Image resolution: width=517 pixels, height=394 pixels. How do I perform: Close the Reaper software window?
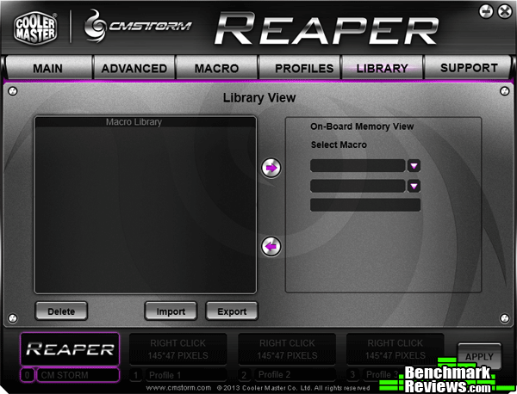[503, 11]
